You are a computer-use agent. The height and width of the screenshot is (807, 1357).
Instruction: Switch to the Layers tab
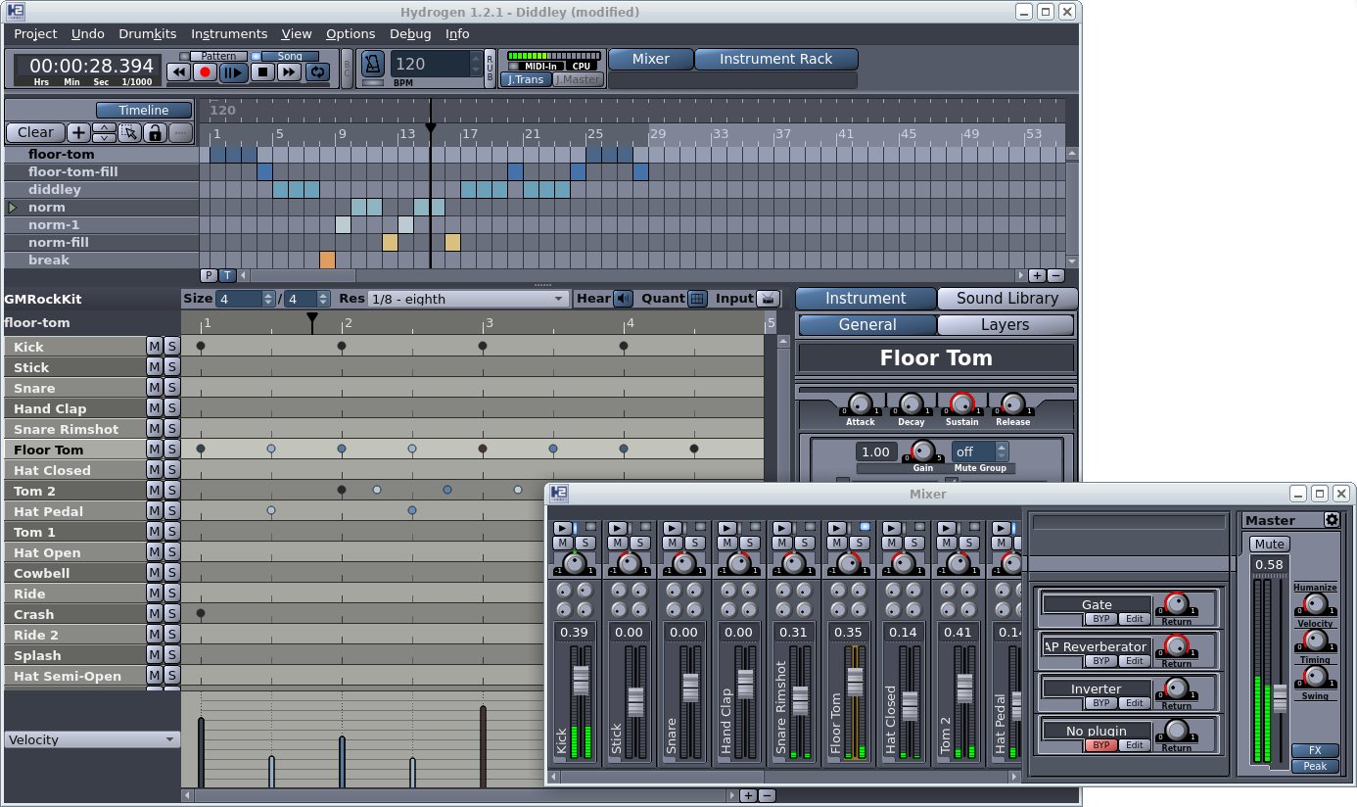click(1006, 325)
